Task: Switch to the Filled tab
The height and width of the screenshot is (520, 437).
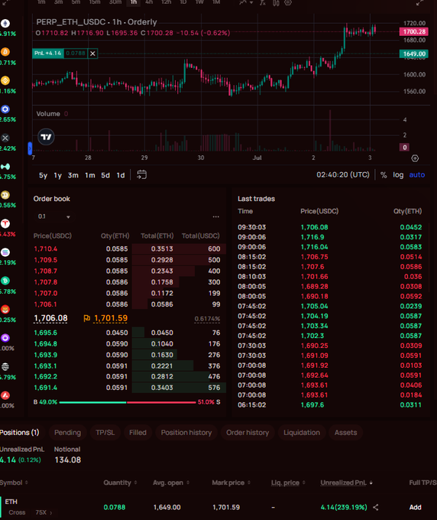Action: 138,433
